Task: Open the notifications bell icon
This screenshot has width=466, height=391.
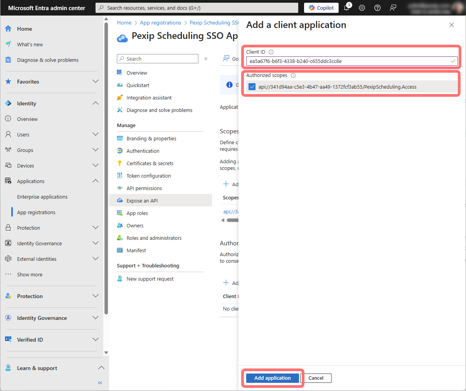Action: pyautogui.click(x=347, y=8)
